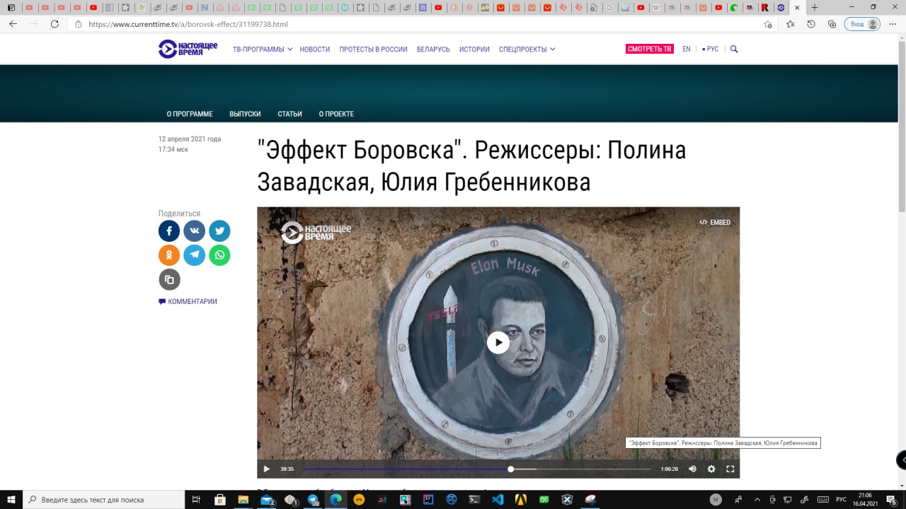906x509 pixels.
Task: Click the Windows taskbar search box
Action: [x=104, y=499]
